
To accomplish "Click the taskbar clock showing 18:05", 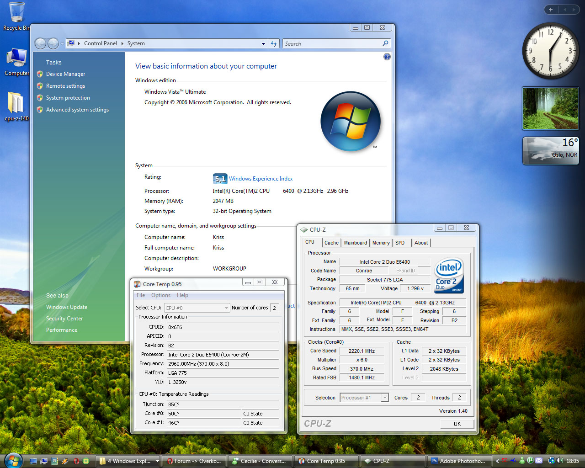I will point(573,461).
